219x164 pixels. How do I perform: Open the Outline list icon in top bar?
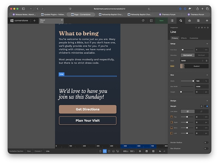tap(172, 21)
